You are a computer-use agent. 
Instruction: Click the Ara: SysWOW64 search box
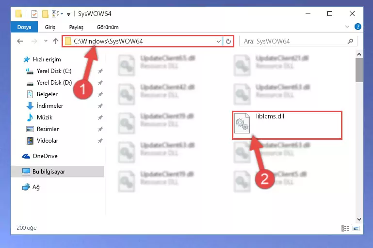(298, 41)
